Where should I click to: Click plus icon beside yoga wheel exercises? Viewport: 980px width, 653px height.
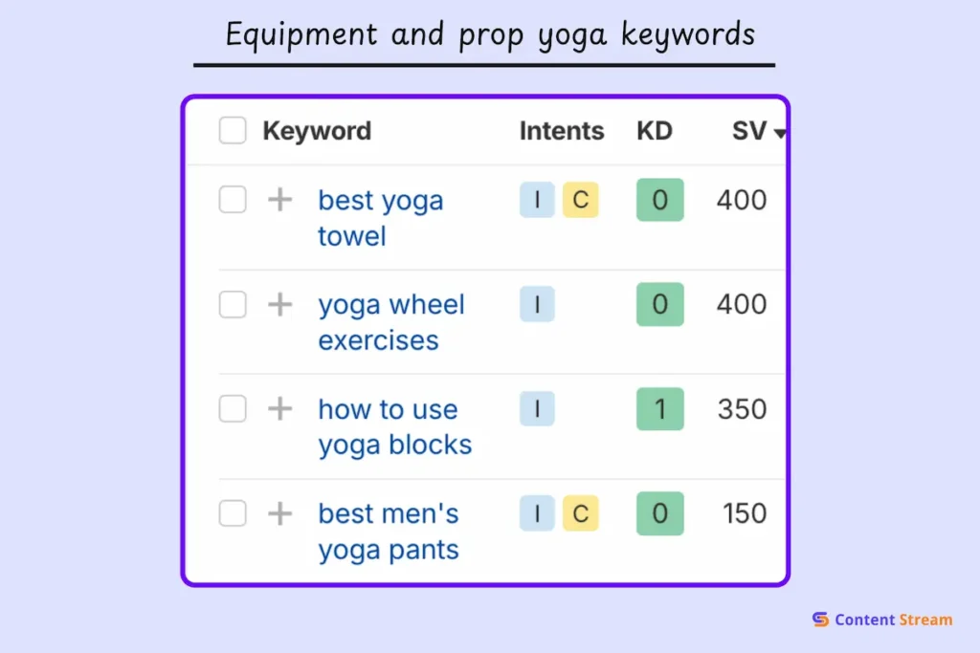[x=279, y=305]
